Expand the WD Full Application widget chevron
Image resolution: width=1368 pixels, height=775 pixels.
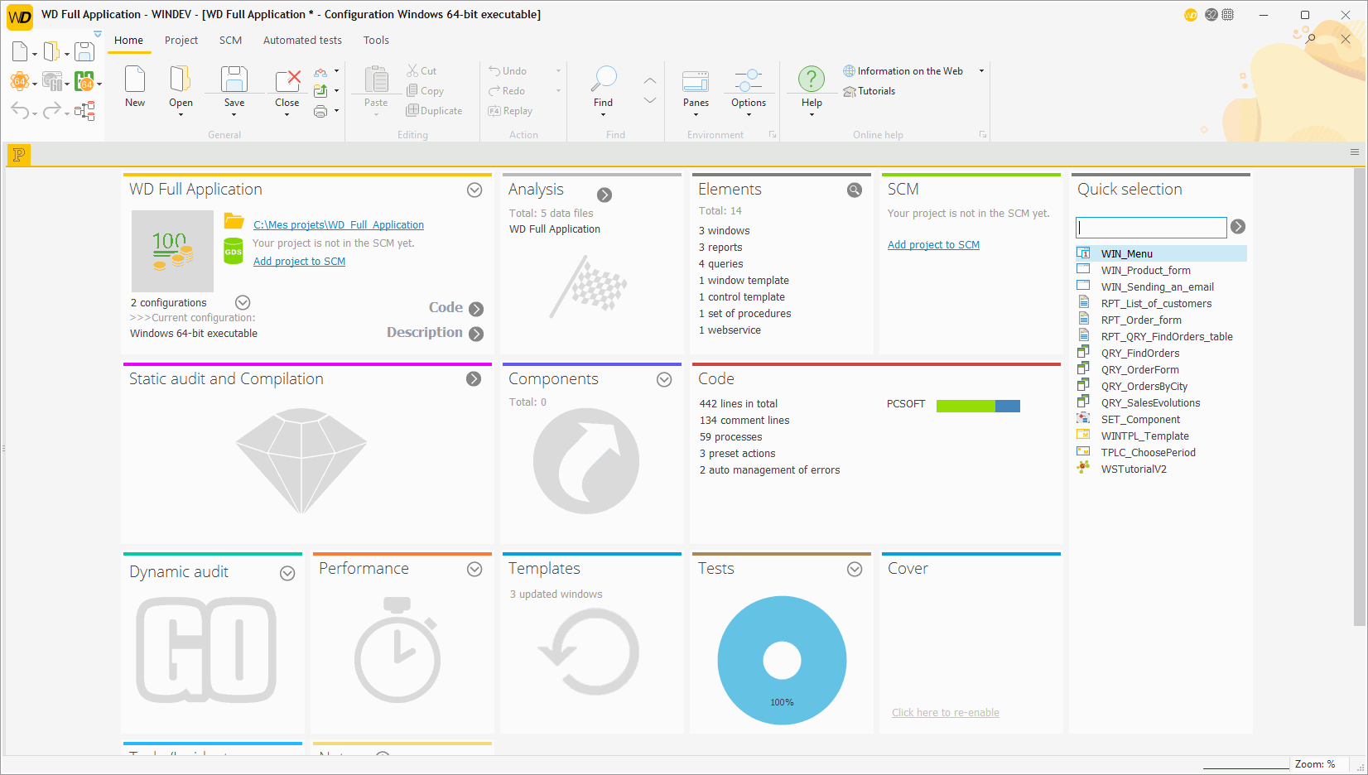click(474, 190)
